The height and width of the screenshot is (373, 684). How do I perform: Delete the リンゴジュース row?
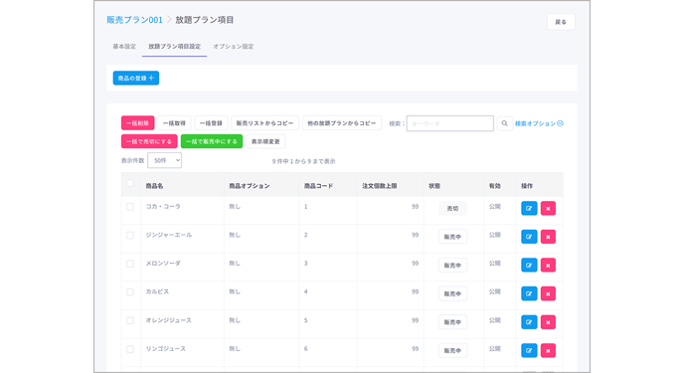548,350
